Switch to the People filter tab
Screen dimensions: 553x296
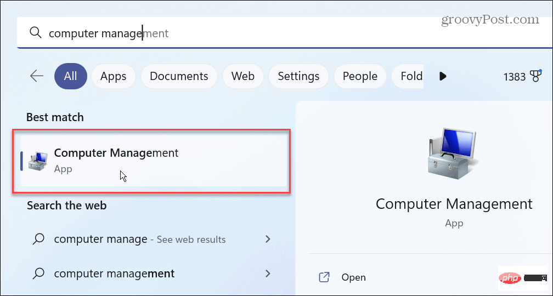(360, 76)
